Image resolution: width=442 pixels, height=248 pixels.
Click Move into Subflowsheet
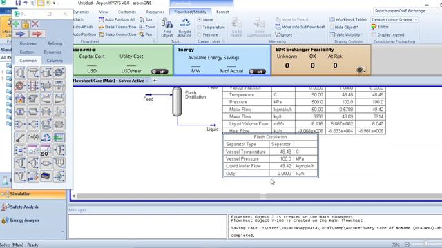click(300, 27)
